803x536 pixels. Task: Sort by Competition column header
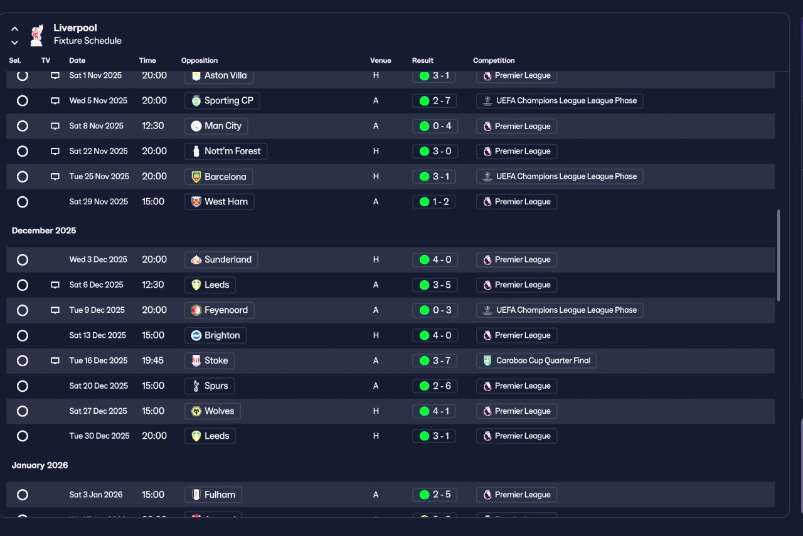point(494,61)
